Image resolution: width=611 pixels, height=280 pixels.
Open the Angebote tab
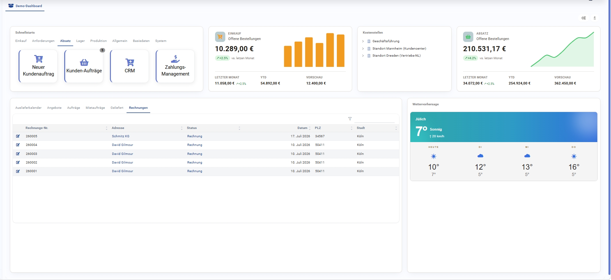54,108
